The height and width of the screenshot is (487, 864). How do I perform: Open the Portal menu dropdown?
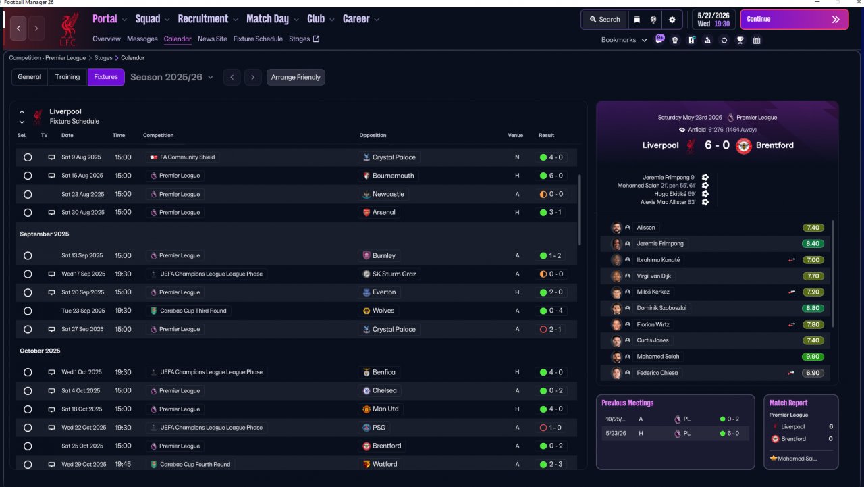coord(109,19)
